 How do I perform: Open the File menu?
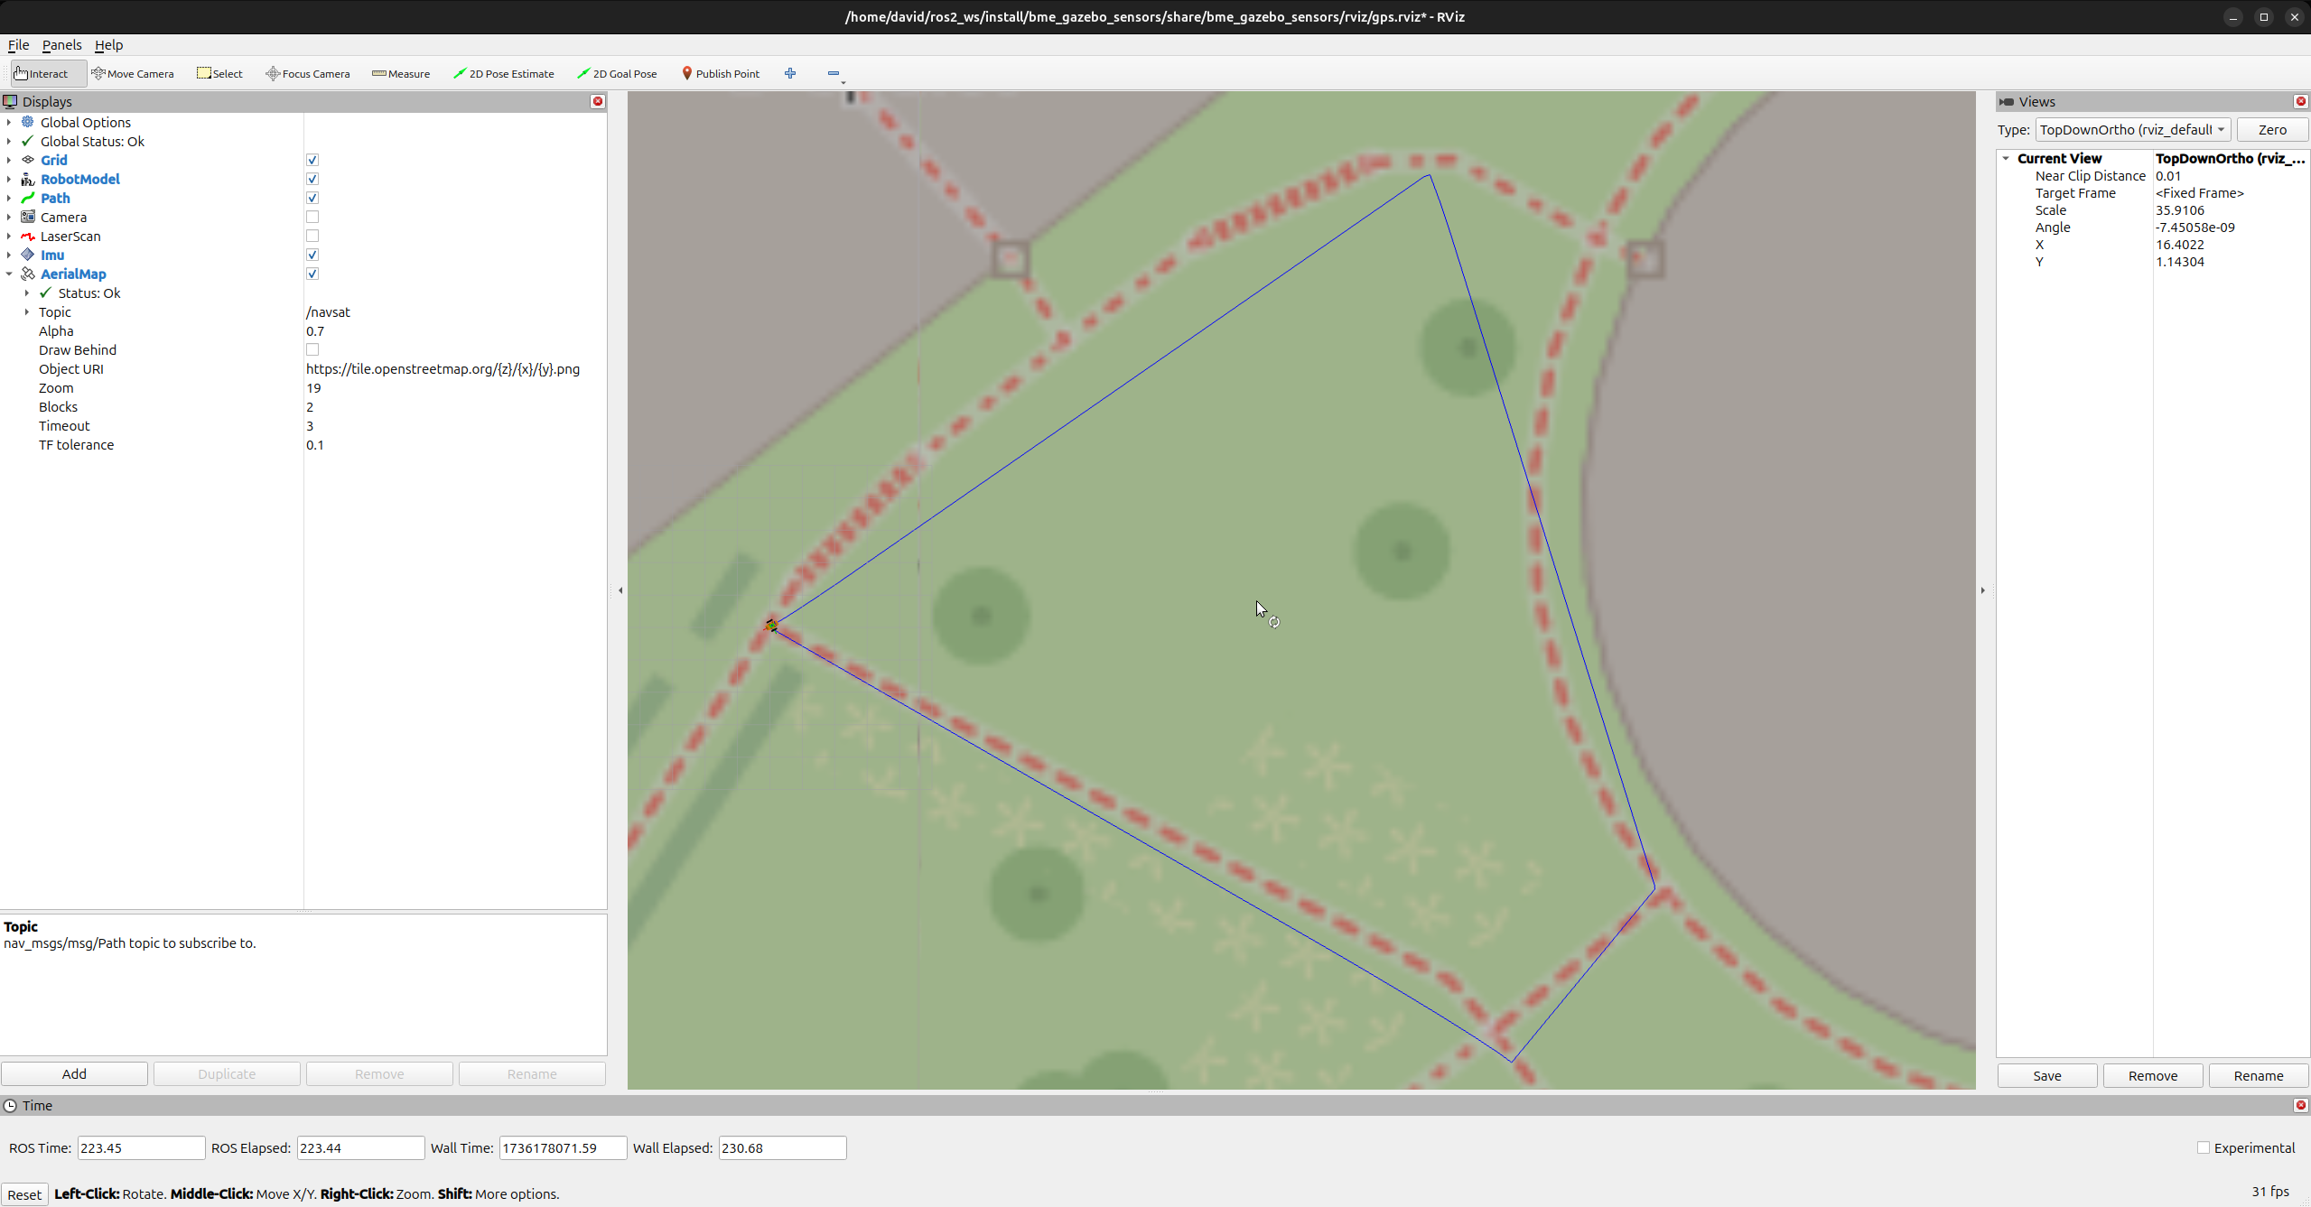point(18,45)
